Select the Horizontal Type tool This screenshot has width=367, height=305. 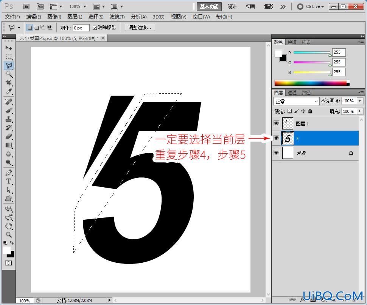[9, 181]
